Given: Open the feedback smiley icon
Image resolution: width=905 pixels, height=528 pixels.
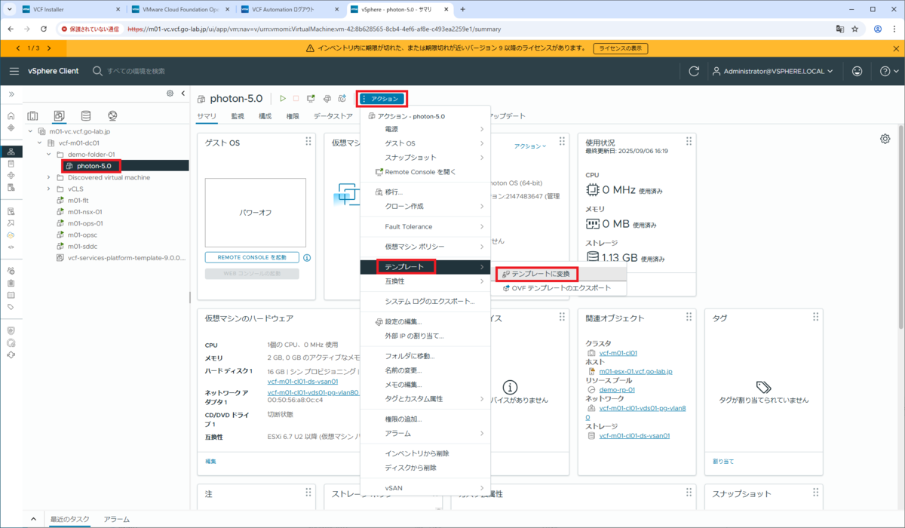Looking at the screenshot, I should (x=857, y=71).
